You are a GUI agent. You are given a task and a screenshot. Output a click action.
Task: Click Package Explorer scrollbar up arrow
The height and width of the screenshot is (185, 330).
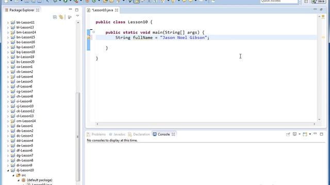point(78,22)
